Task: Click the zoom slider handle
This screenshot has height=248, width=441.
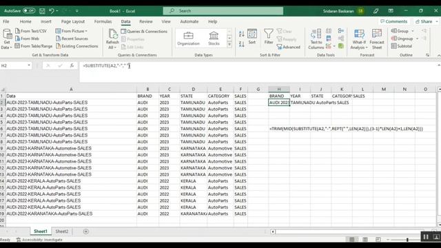Action: (x=407, y=240)
